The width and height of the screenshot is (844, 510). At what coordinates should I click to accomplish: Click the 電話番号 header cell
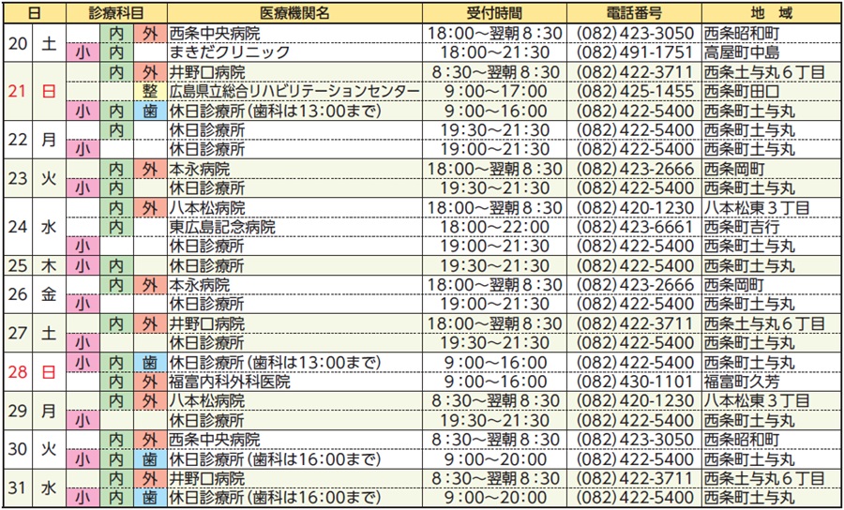tap(633, 12)
